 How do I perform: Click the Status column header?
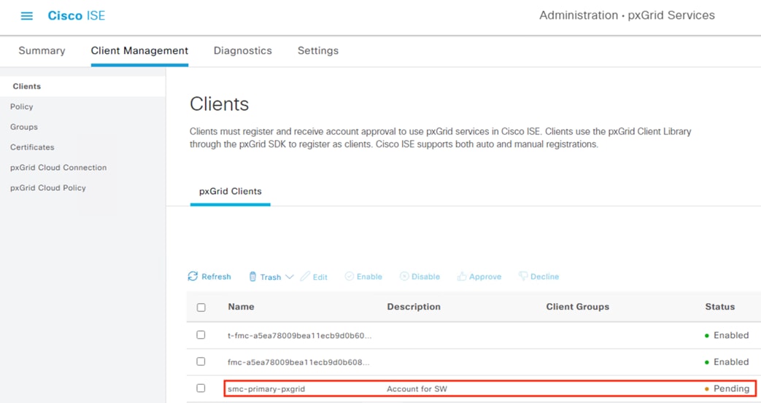(719, 307)
